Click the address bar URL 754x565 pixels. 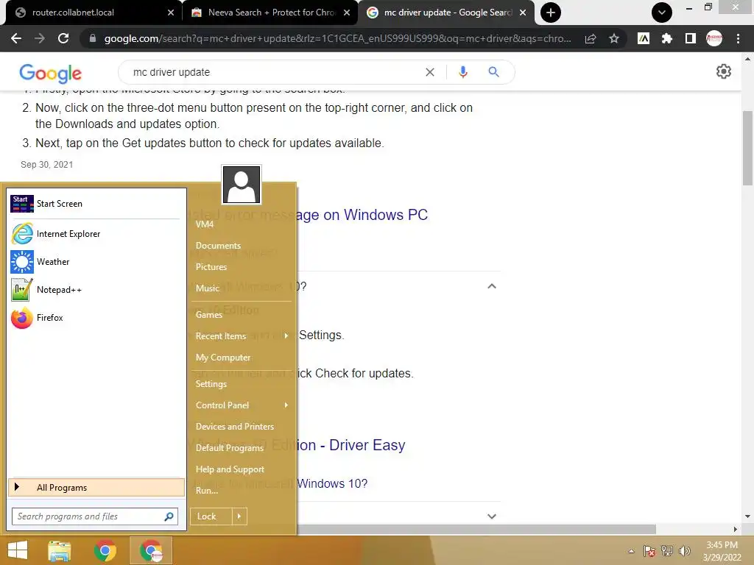pos(337,38)
